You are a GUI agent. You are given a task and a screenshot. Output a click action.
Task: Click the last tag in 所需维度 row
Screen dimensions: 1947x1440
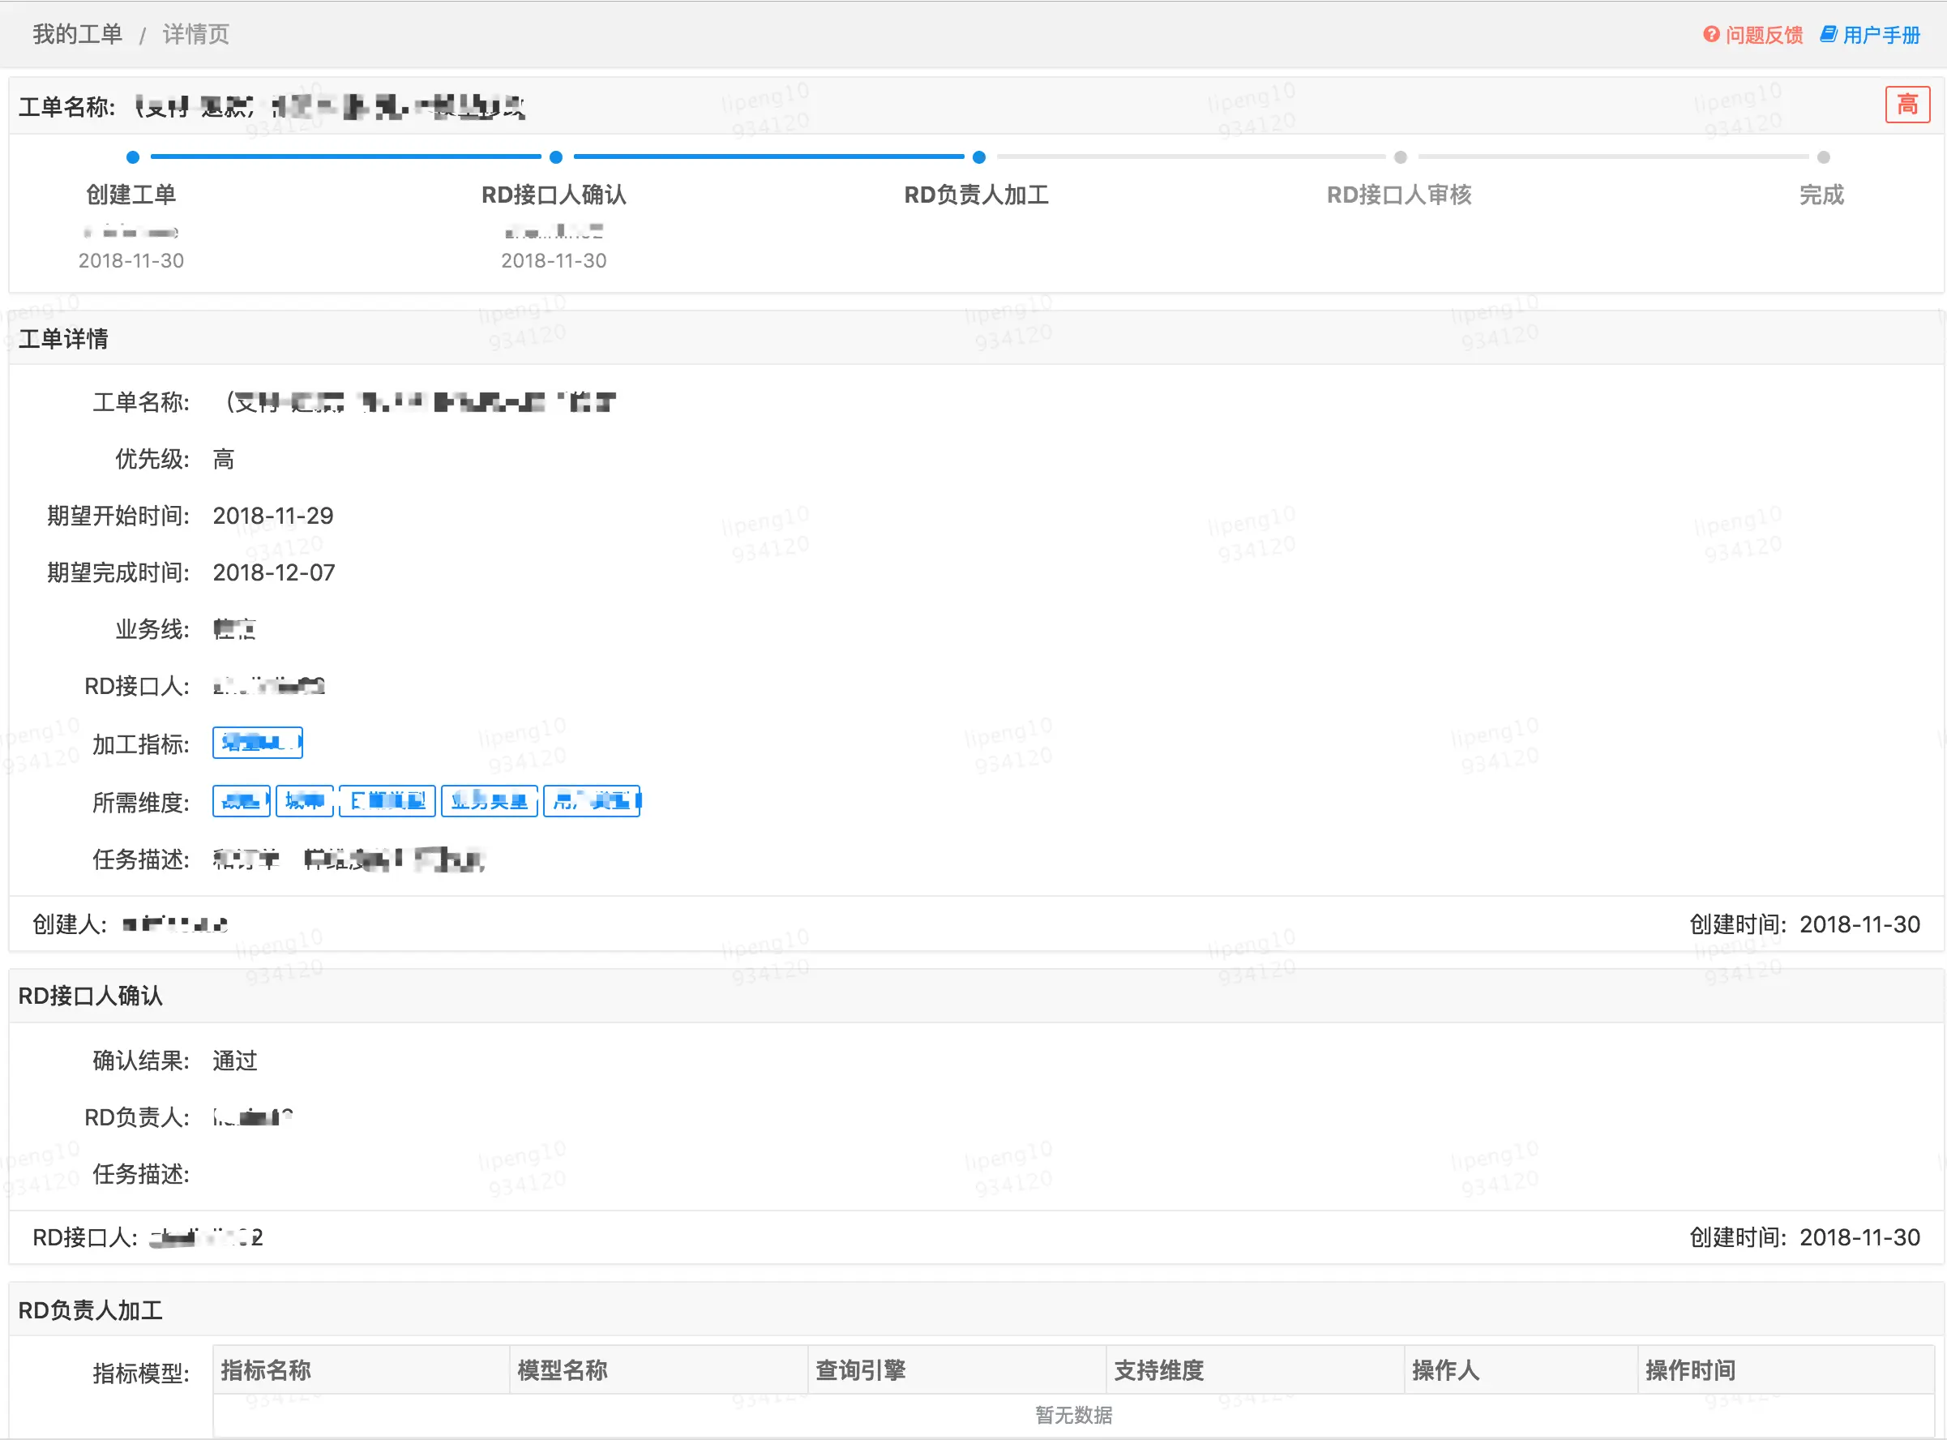coord(592,801)
